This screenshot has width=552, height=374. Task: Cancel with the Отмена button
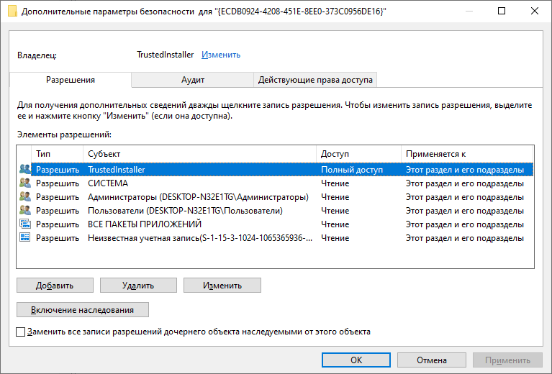[432, 360]
